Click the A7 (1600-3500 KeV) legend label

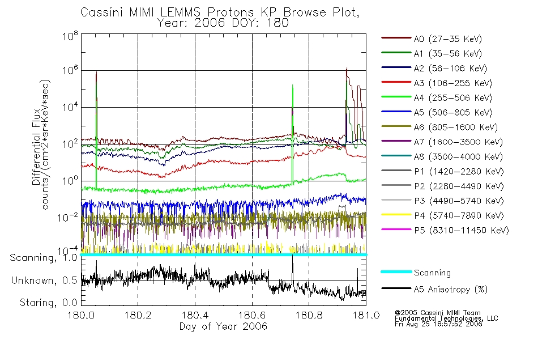458,142
